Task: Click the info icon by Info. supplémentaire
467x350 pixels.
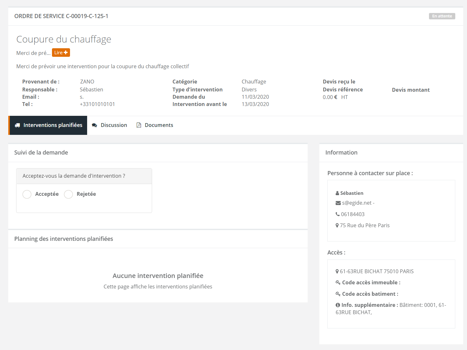Action: (x=338, y=305)
